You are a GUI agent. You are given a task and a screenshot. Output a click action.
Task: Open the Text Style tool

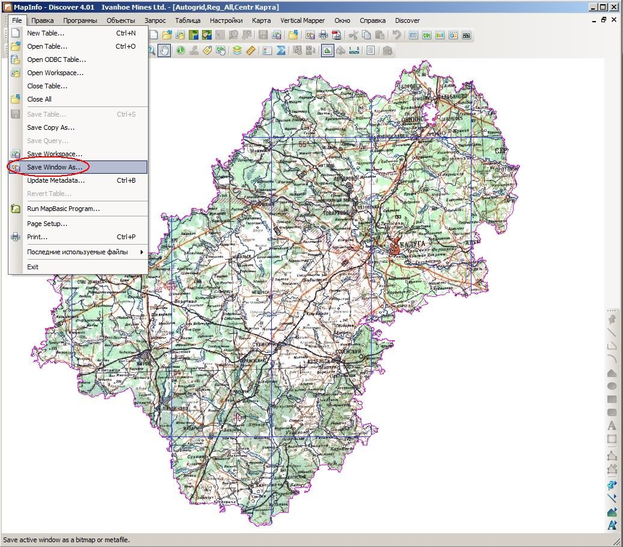(x=612, y=525)
